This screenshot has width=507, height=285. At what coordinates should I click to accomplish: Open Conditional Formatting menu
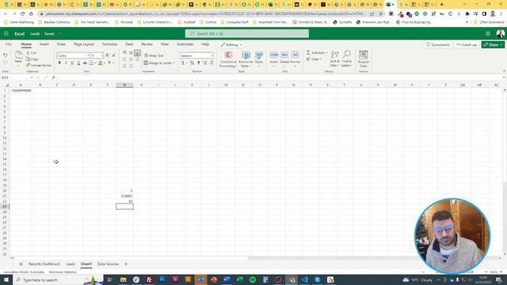[228, 59]
